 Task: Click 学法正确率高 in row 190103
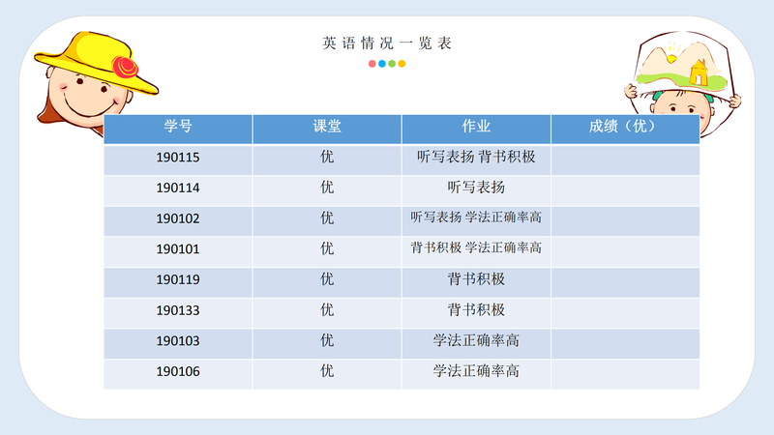coord(476,341)
